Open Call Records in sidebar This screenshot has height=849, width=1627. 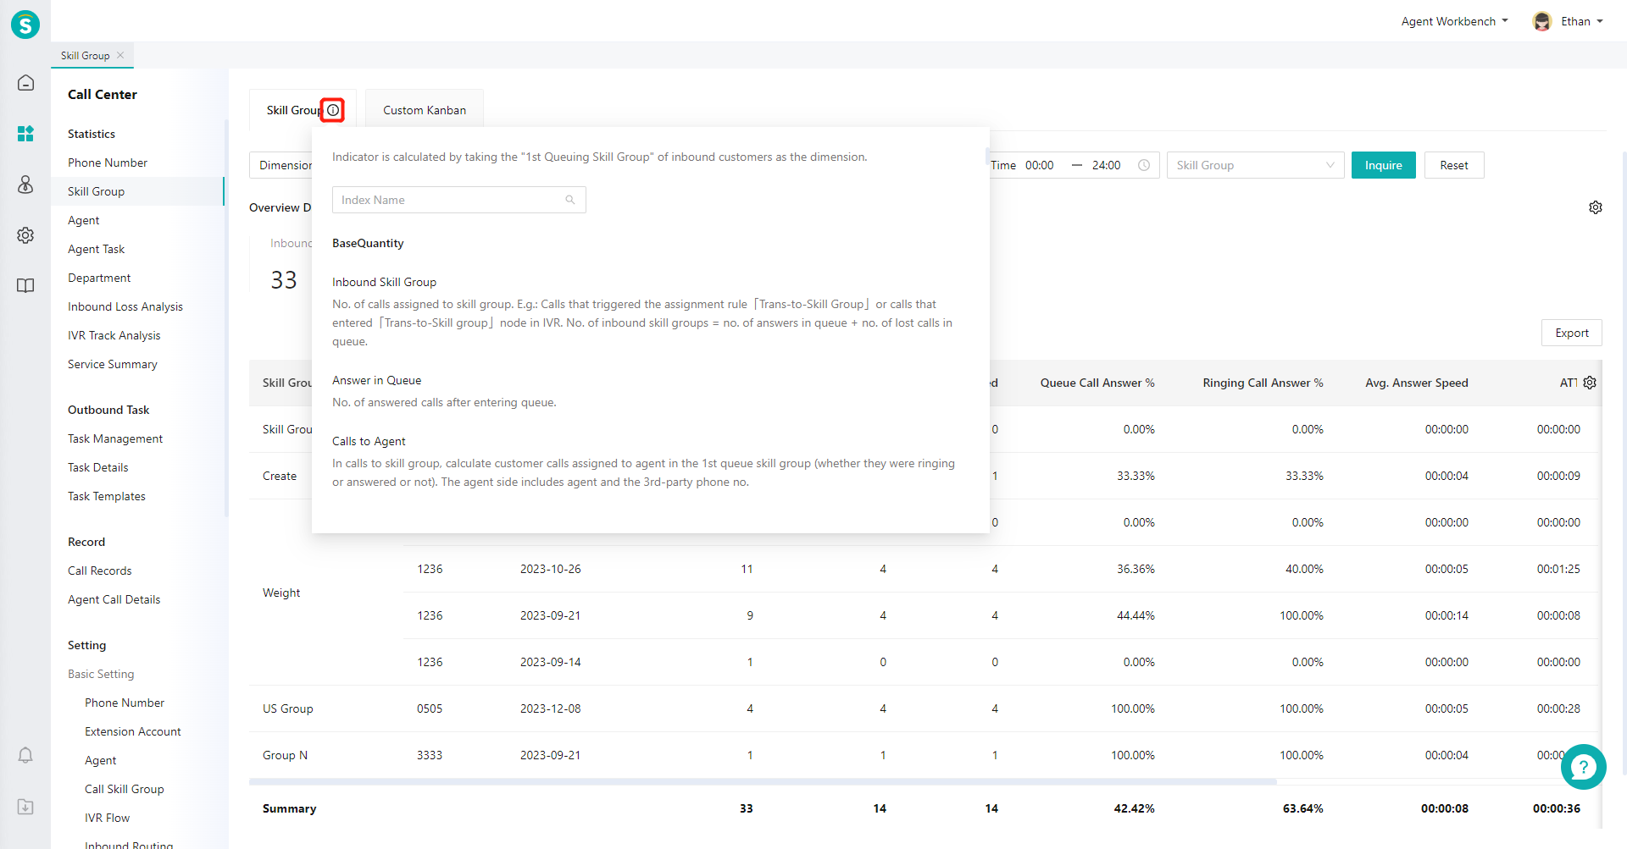pos(100,571)
